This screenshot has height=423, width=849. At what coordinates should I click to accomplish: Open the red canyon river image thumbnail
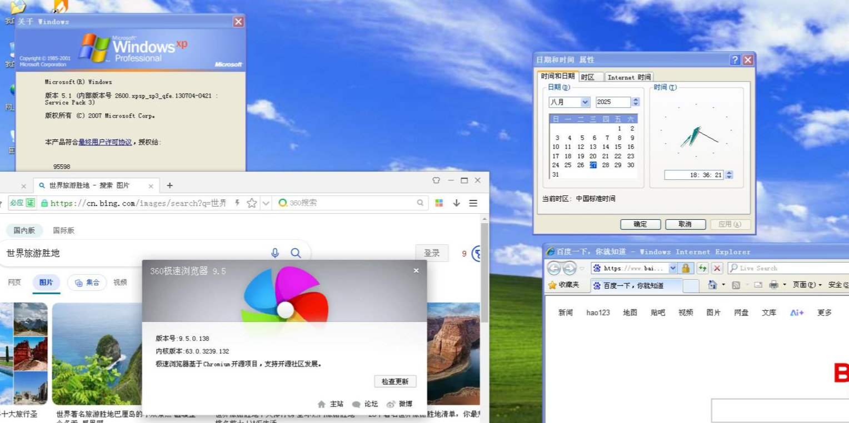point(453,354)
